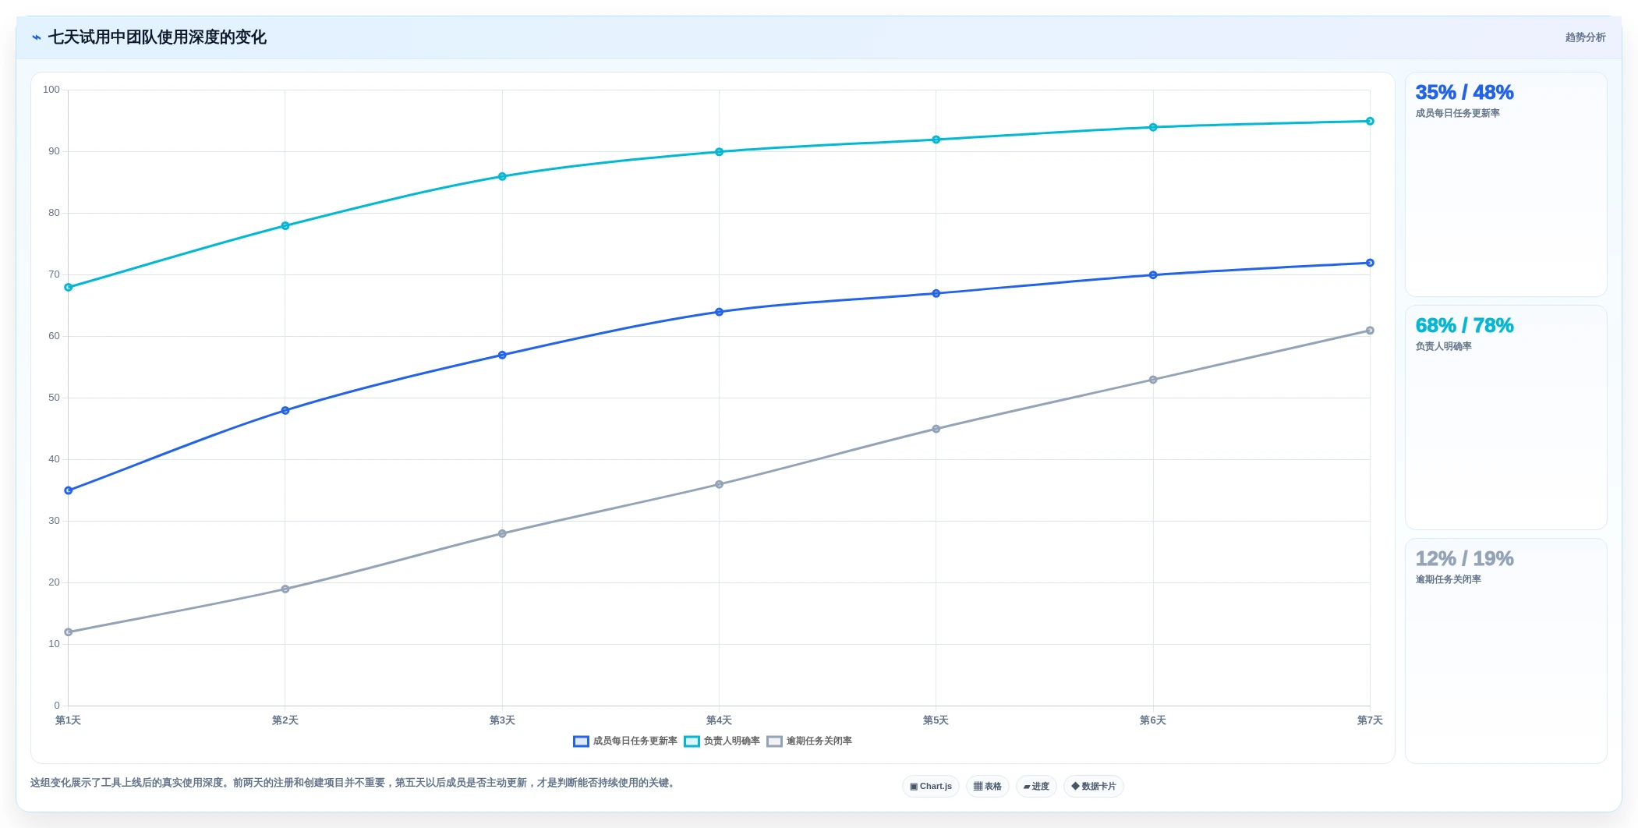The image size is (1638, 828).
Task: Click the 第7天 x-axis label
Action: pos(1370,720)
